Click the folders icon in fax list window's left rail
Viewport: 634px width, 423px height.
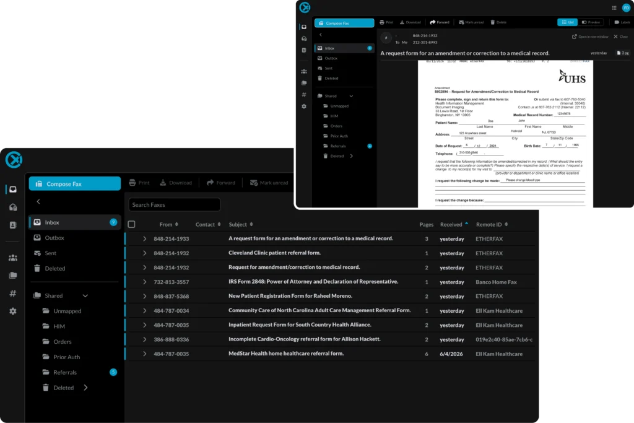click(x=13, y=276)
